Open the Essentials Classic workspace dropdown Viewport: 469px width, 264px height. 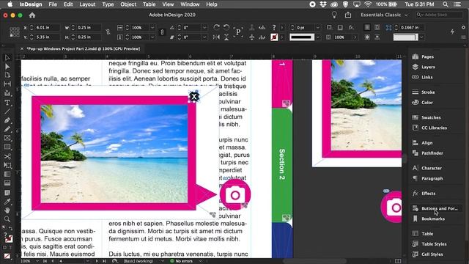click(384, 15)
